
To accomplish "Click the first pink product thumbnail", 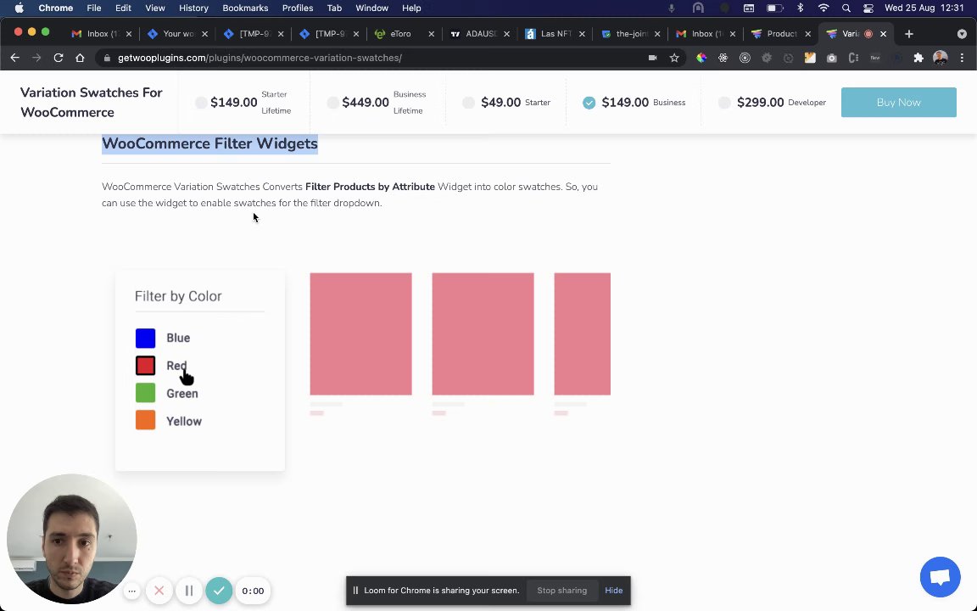I will (360, 334).
